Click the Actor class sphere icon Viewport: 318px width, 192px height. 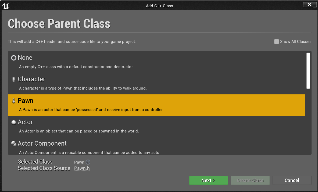coord(14,122)
